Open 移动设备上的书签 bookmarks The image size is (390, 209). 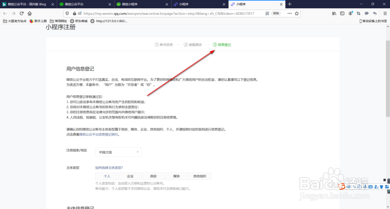373,21
